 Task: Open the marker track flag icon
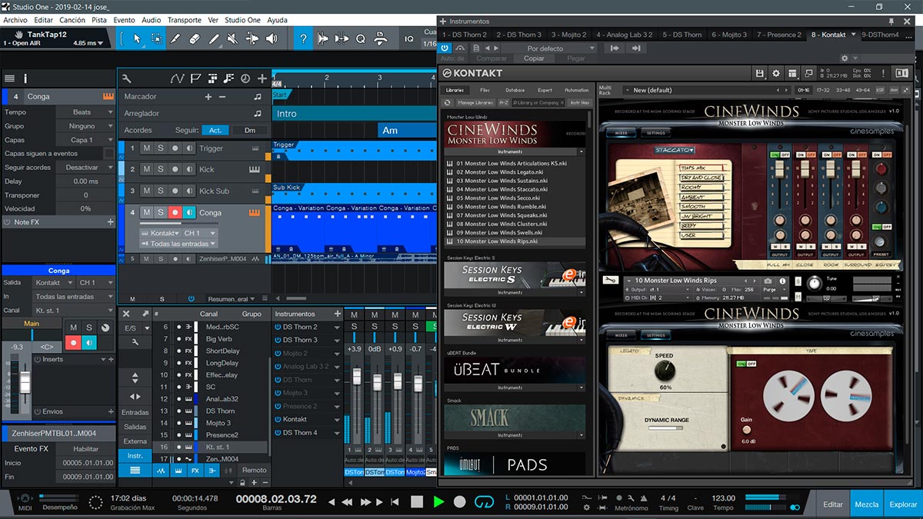tap(195, 78)
